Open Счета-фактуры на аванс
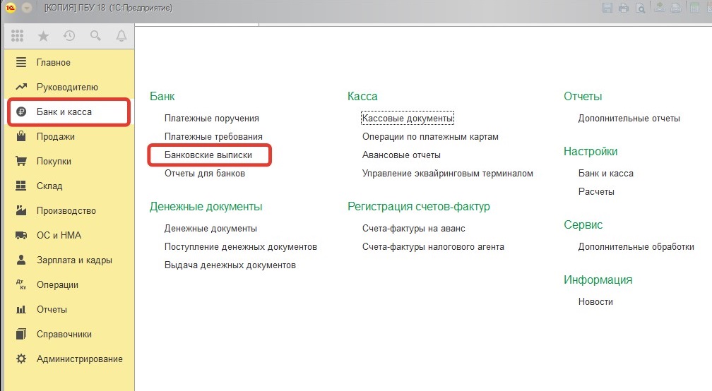Viewport: 712px width, 391px height. (414, 228)
